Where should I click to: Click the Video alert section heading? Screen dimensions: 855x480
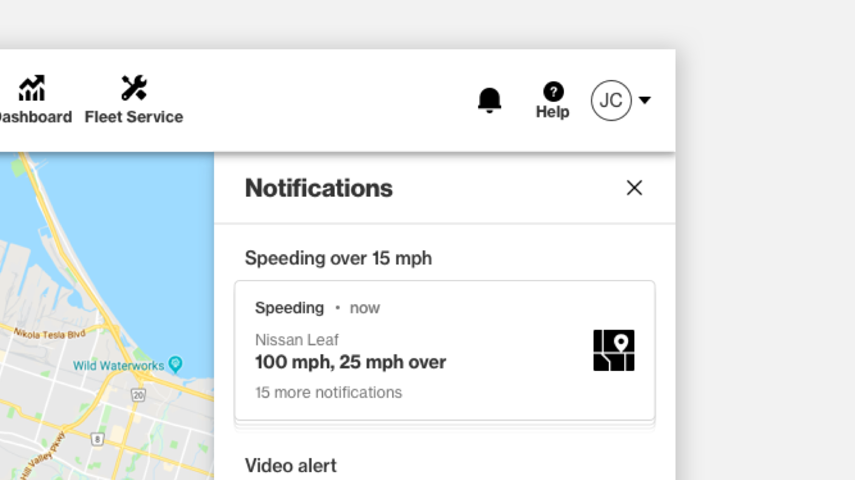(x=290, y=465)
